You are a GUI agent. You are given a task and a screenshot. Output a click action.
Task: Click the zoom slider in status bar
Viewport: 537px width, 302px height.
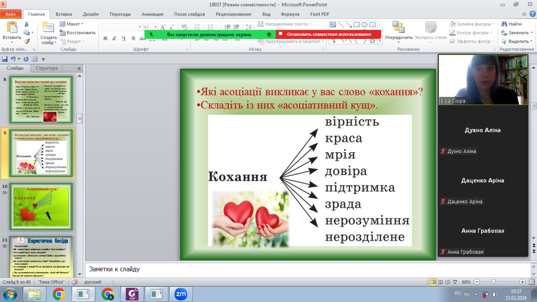click(x=493, y=282)
